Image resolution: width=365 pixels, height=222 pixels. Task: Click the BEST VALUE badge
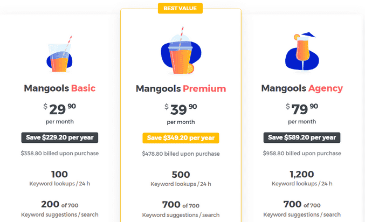[181, 8]
